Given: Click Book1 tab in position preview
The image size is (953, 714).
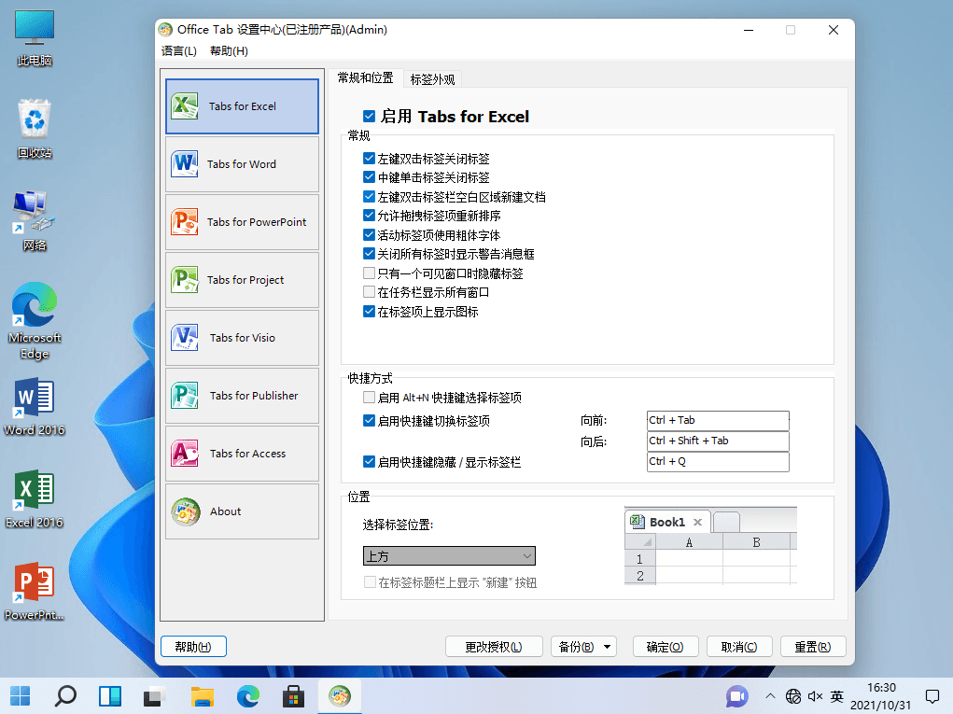Looking at the screenshot, I should (666, 522).
